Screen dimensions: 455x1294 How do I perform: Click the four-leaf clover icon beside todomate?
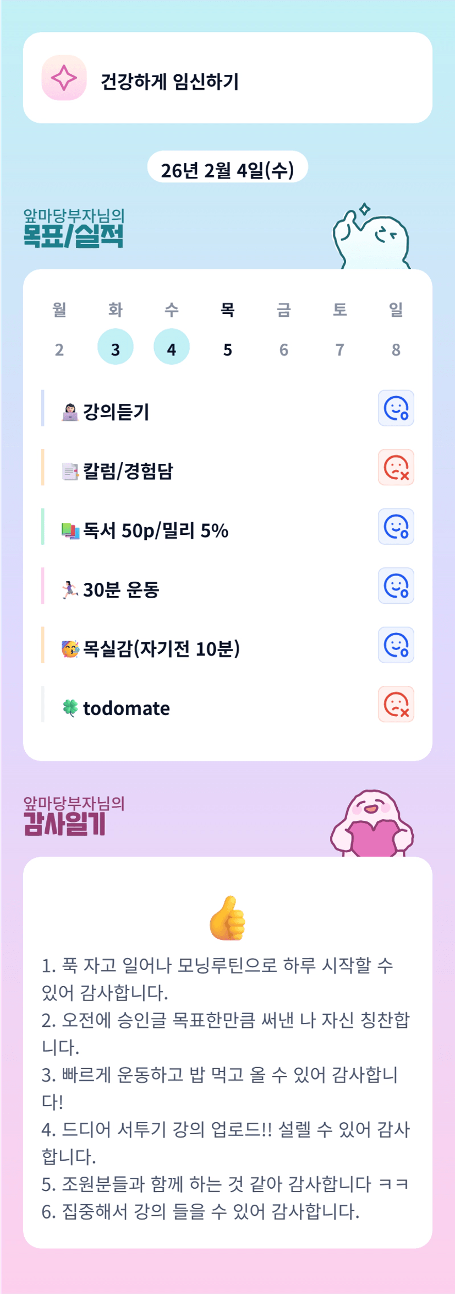point(70,707)
